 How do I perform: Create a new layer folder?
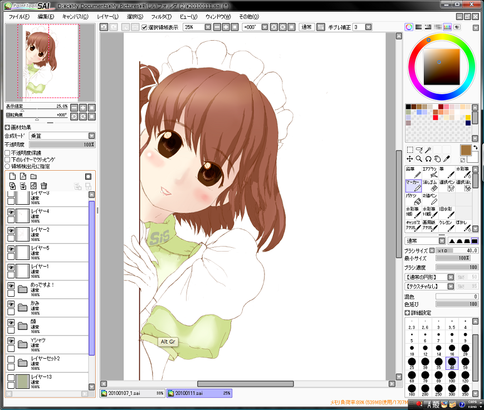tap(33, 176)
